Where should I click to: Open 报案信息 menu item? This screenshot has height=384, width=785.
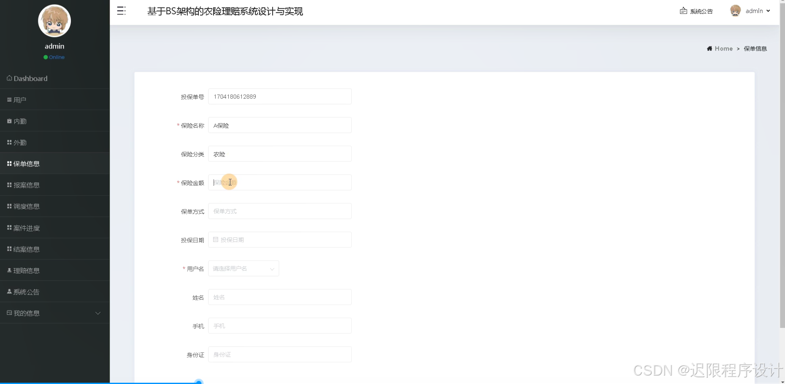click(x=55, y=185)
